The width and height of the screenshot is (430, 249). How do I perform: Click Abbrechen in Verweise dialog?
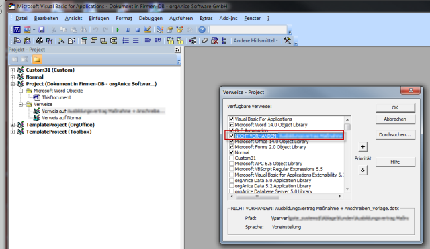[395, 119]
